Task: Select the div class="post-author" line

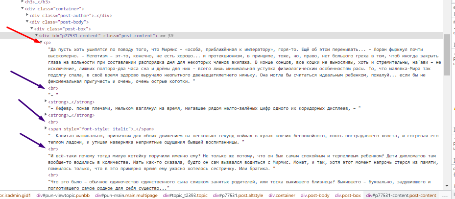Action: click(x=71, y=15)
